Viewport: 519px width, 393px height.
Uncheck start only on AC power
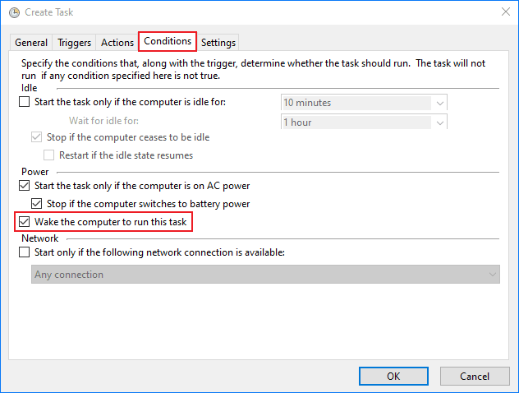[24, 186]
